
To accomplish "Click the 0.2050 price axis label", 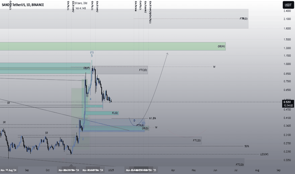I will point(287,160).
